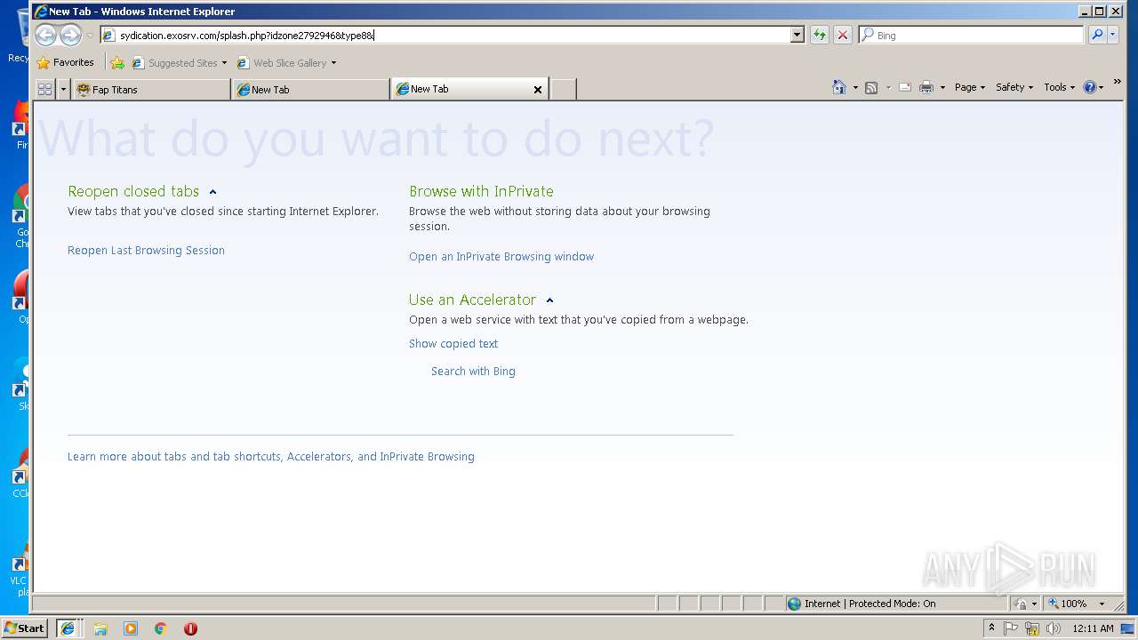
Task: Open Google Chrome taskbar icon
Action: click(161, 628)
